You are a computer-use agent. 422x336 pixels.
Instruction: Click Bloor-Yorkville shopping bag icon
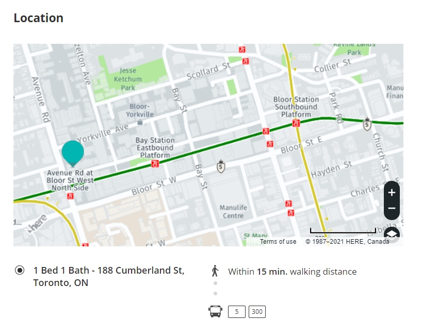[140, 122]
